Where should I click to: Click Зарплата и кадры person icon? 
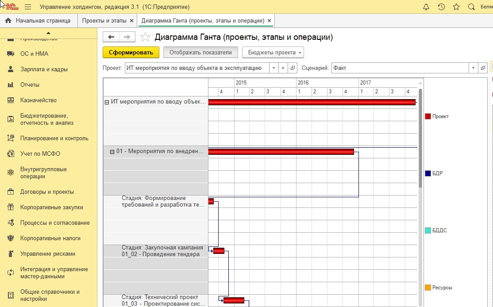(11, 69)
